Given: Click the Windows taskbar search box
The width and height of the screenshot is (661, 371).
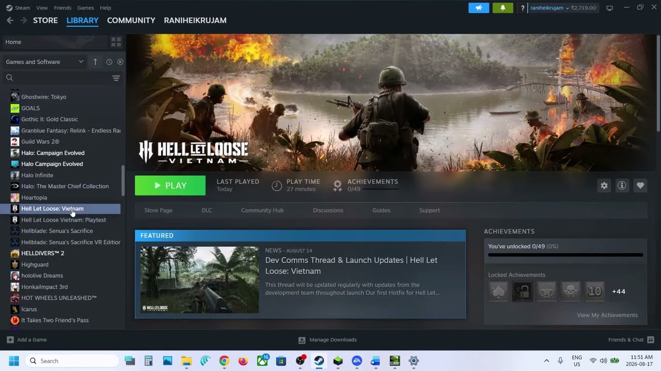Looking at the screenshot, I should 72,361.
